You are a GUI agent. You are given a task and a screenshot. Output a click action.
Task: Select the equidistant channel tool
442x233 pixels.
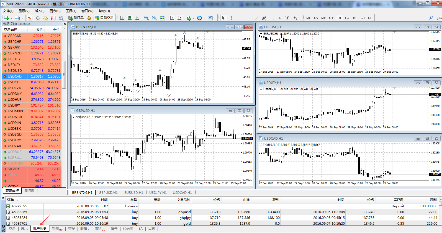(264, 18)
